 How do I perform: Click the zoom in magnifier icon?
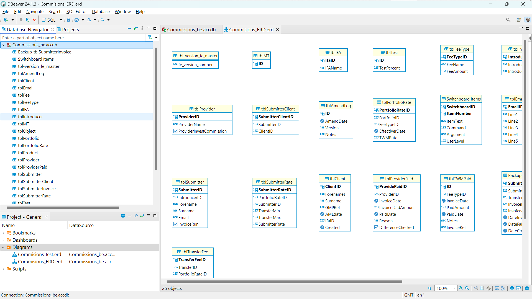click(461, 288)
